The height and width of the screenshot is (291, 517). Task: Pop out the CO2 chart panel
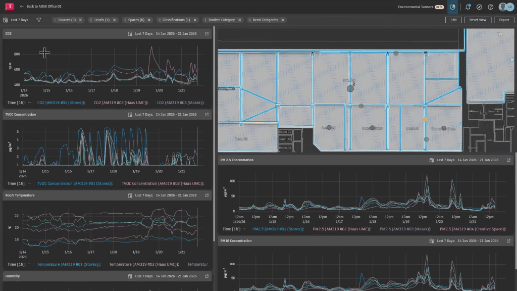pyautogui.click(x=206, y=34)
